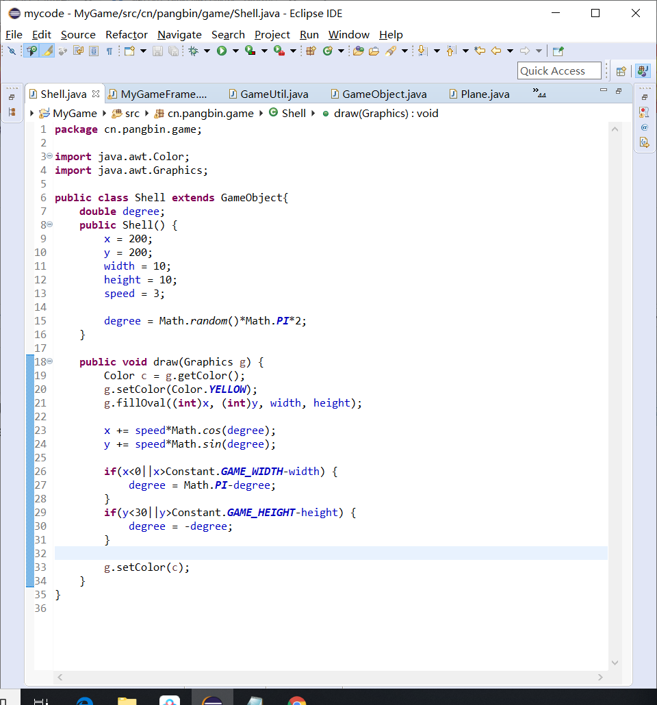The image size is (657, 705).
Task: Collapse the import block fold at line 3
Action: point(49,156)
